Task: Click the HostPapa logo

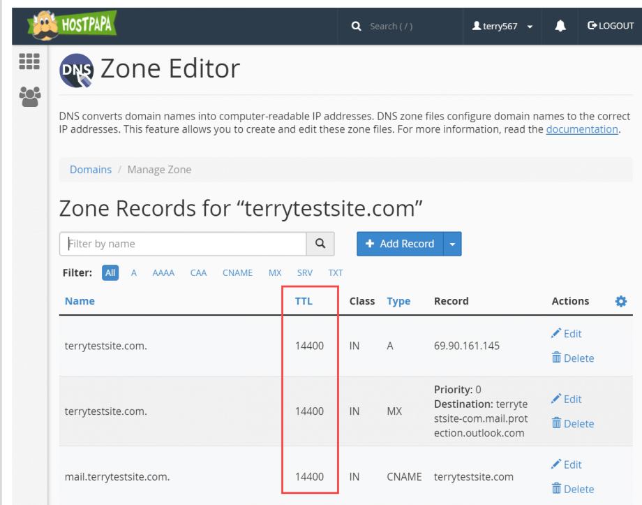Action: tap(70, 25)
